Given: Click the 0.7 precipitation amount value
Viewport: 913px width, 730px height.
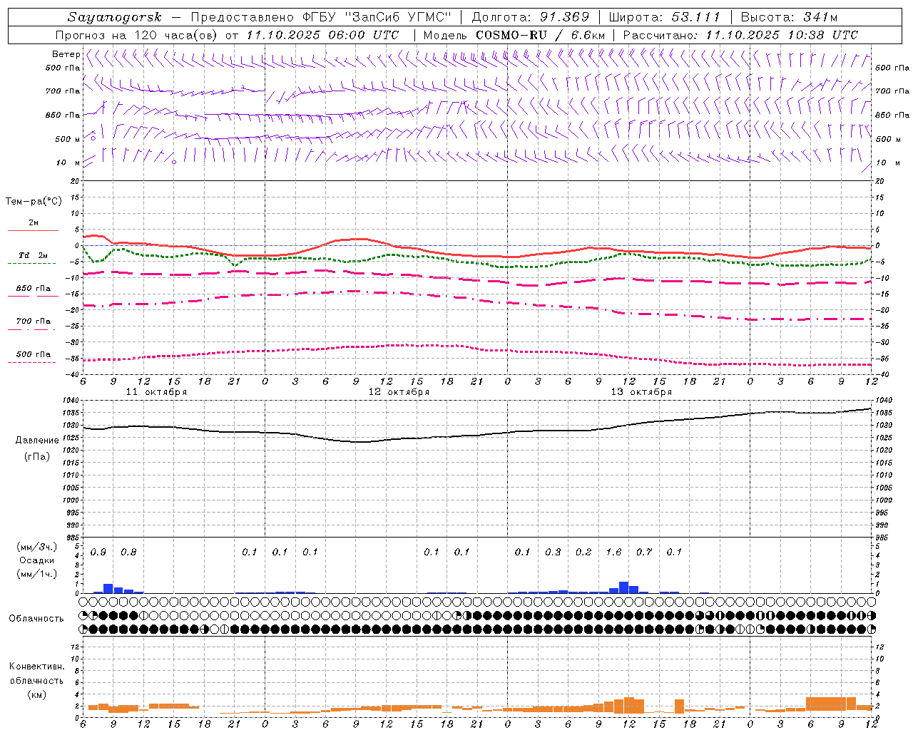Looking at the screenshot, I should coord(644,552).
